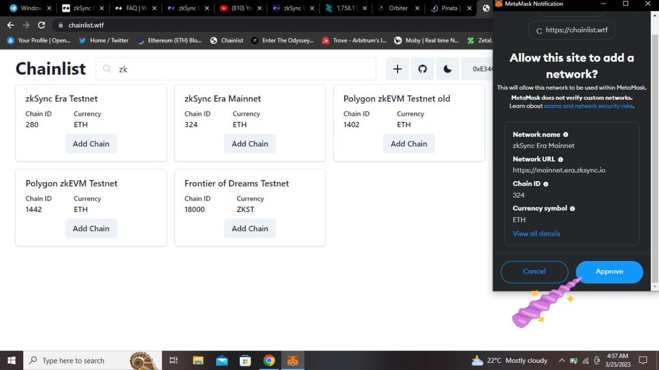Screen dimensions: 659x370
Task: Click the taskbar search box
Action: click(93, 360)
